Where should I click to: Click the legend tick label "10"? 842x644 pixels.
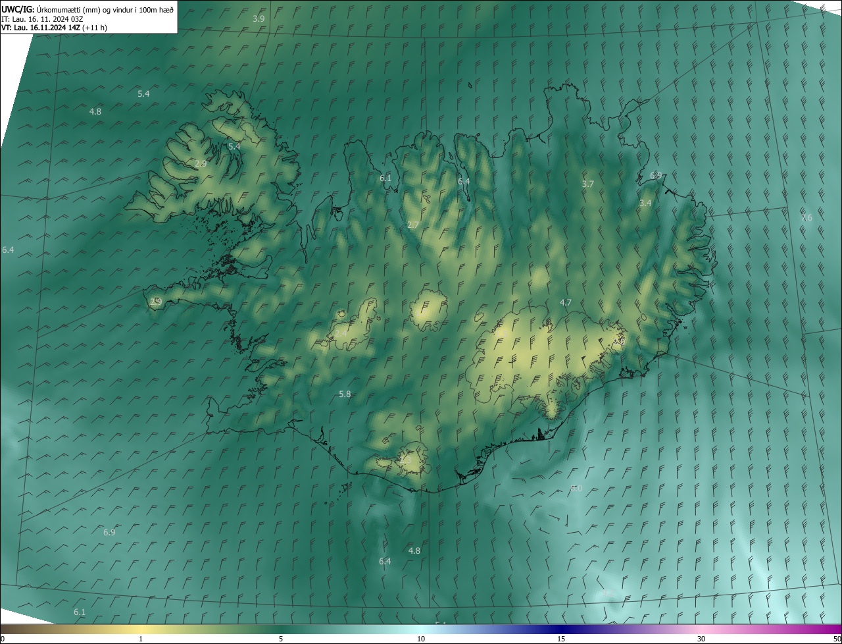(x=421, y=639)
